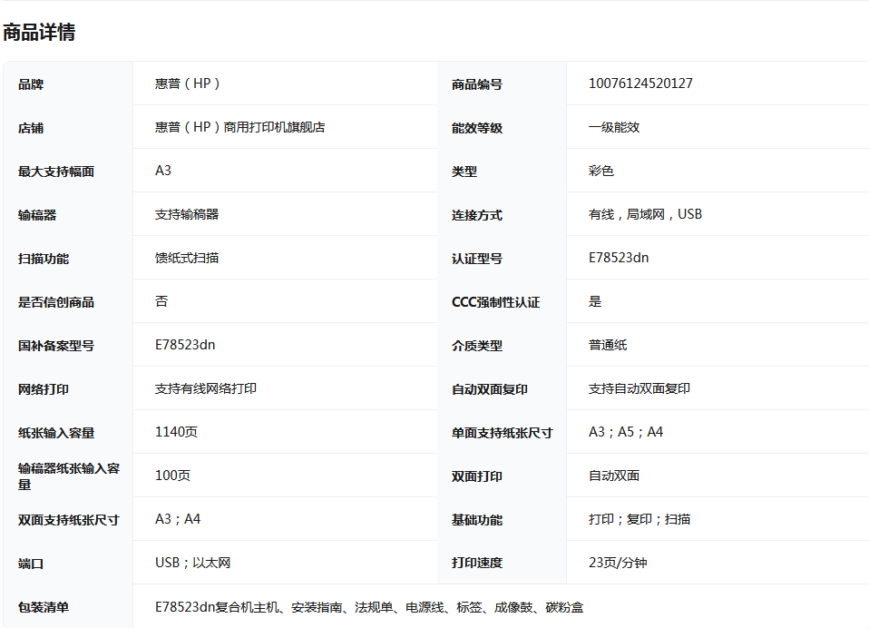Select the 双面支持纸张尺寸 label
869x628 pixels.
tap(69, 520)
